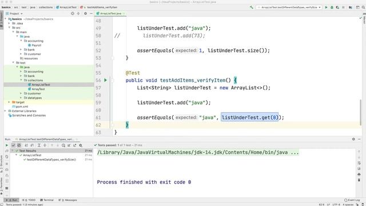Export test results icon
Image resolution: width=366 pixels, height=206 pixels.
[x=75, y=145]
